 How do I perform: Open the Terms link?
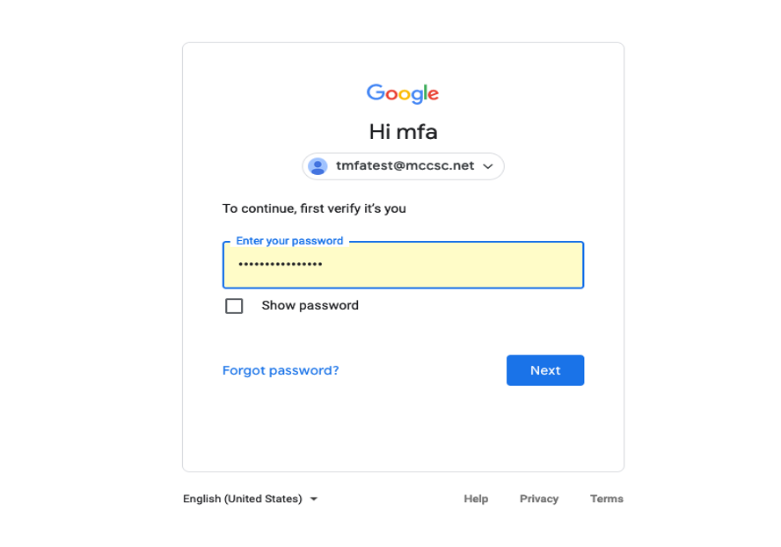[x=607, y=499]
